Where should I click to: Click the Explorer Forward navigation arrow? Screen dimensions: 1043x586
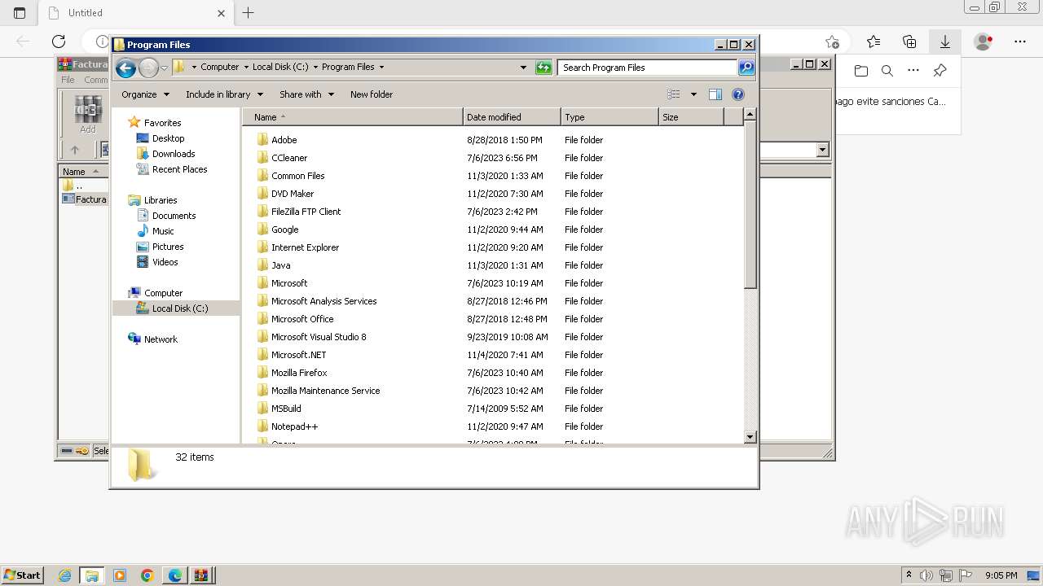click(148, 68)
